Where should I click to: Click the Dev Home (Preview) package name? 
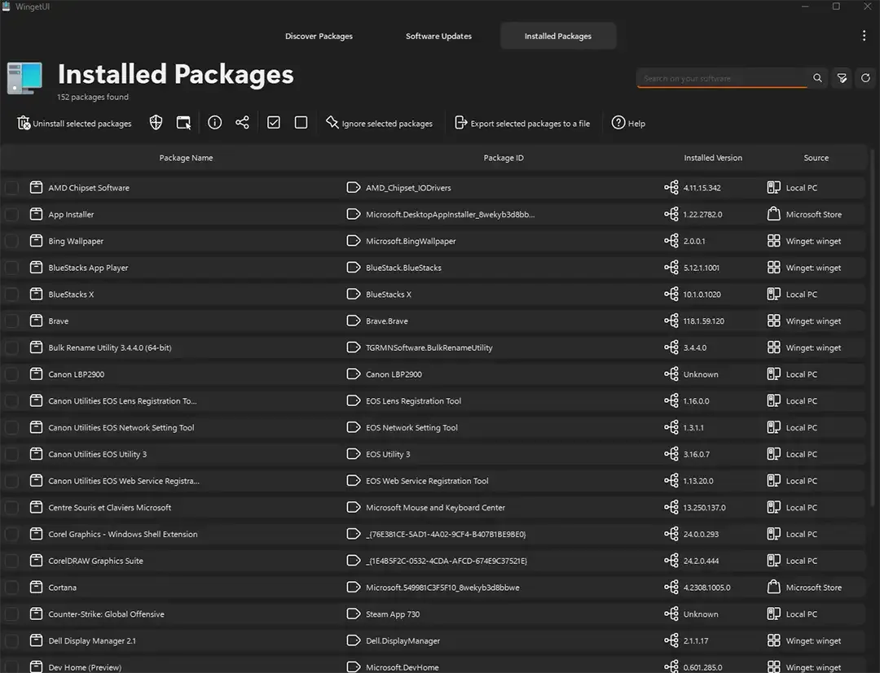click(x=85, y=667)
